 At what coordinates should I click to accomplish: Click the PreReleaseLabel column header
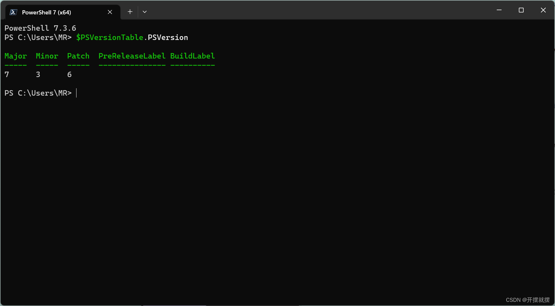132,56
